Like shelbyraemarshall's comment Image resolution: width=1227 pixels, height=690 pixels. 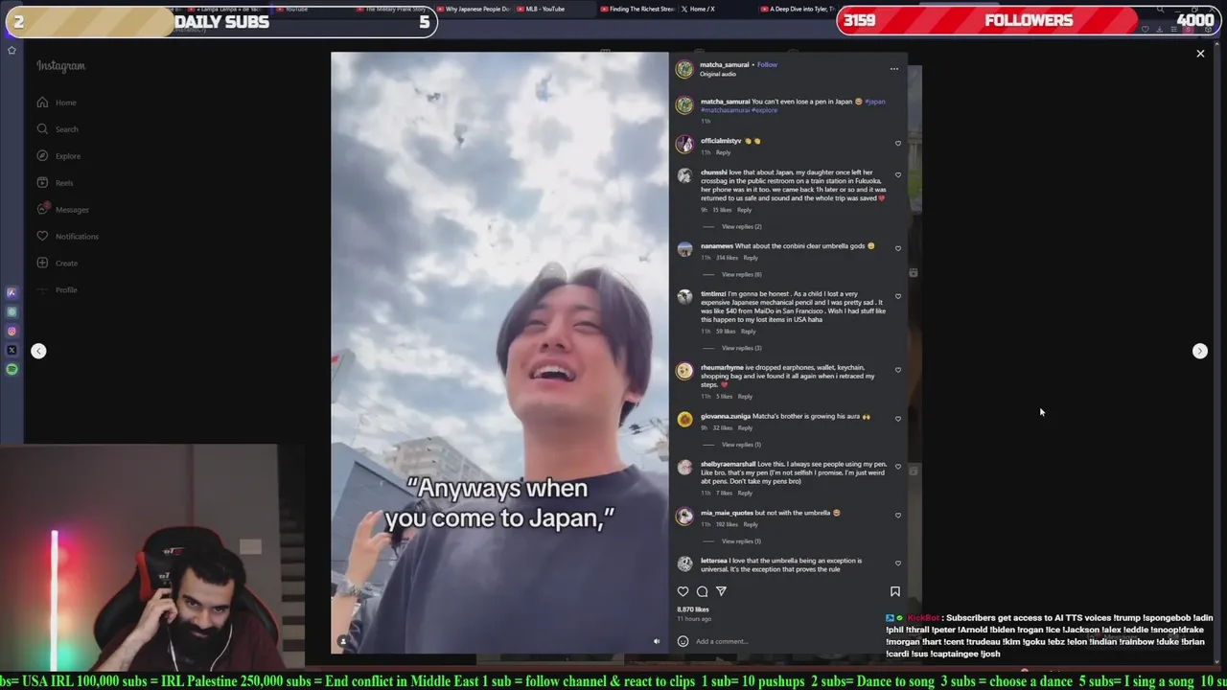point(898,467)
